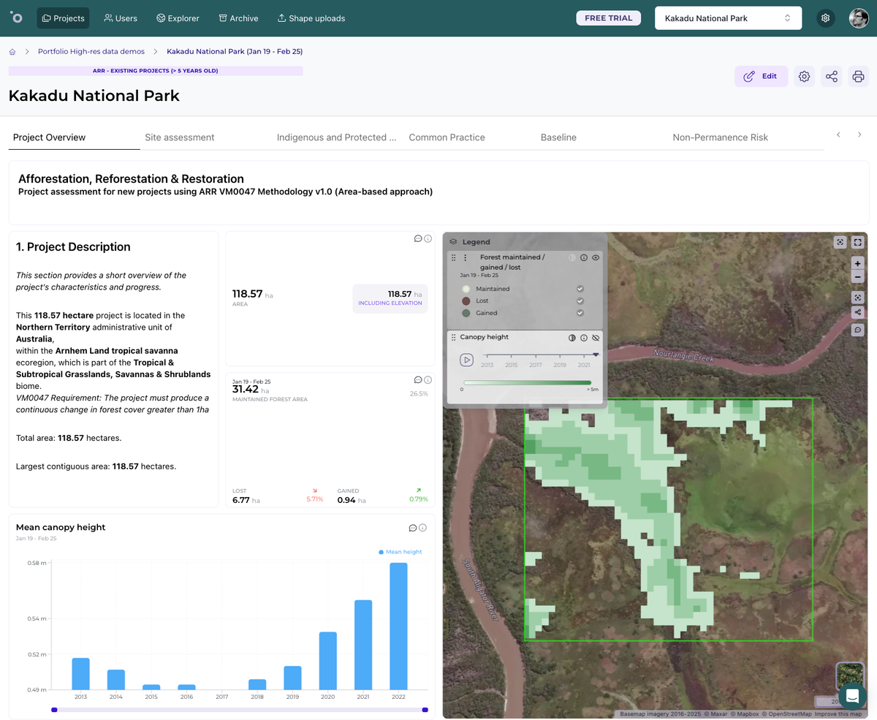Show info for Canopy height layer
877x720 pixels.
(x=584, y=338)
